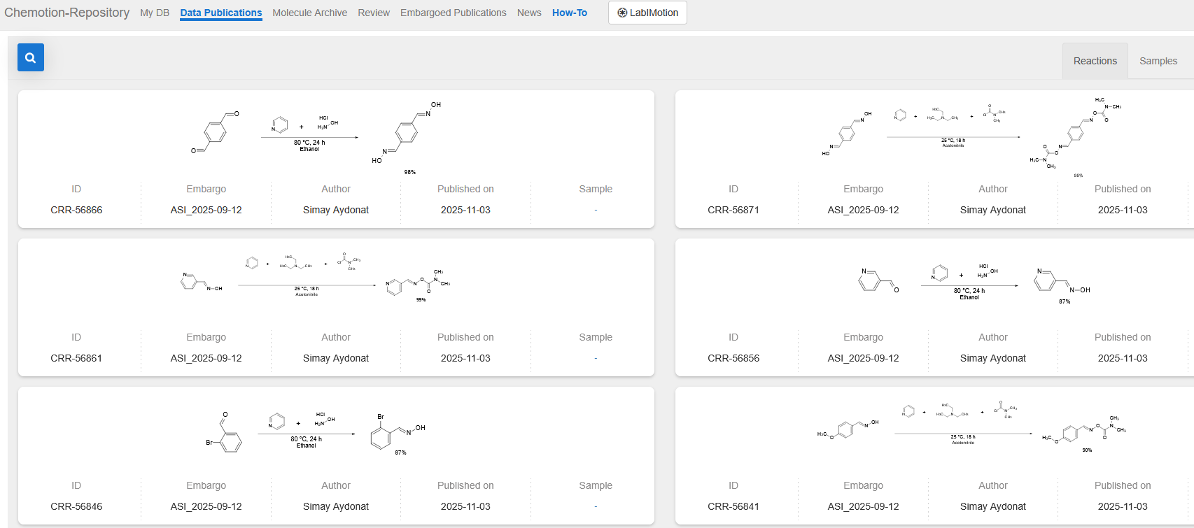Image resolution: width=1194 pixels, height=528 pixels.
Task: Open the News page
Action: (529, 13)
